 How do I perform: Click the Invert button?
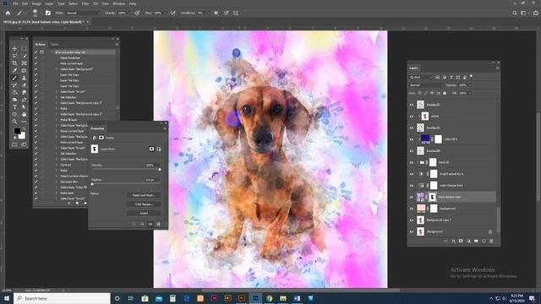144,213
